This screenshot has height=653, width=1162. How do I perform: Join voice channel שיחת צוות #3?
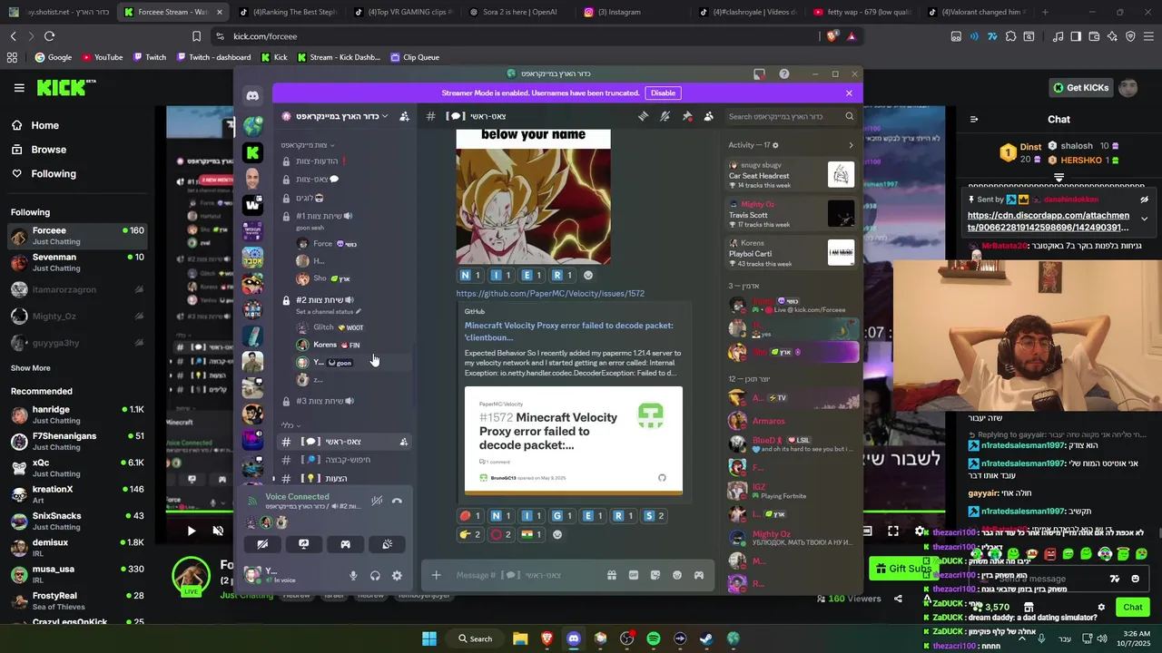click(343, 401)
